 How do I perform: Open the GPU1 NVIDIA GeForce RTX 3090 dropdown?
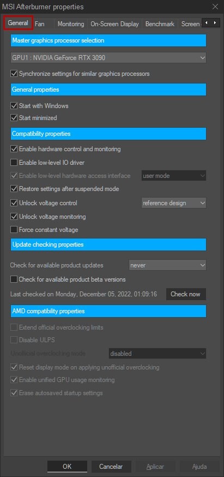tap(108, 57)
